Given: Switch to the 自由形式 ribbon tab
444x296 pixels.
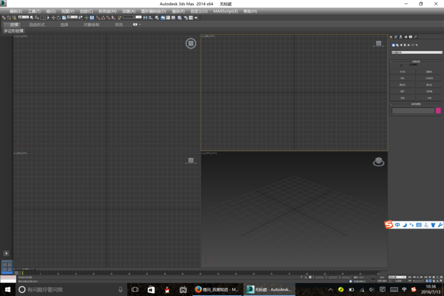Looking at the screenshot, I should 37,25.
